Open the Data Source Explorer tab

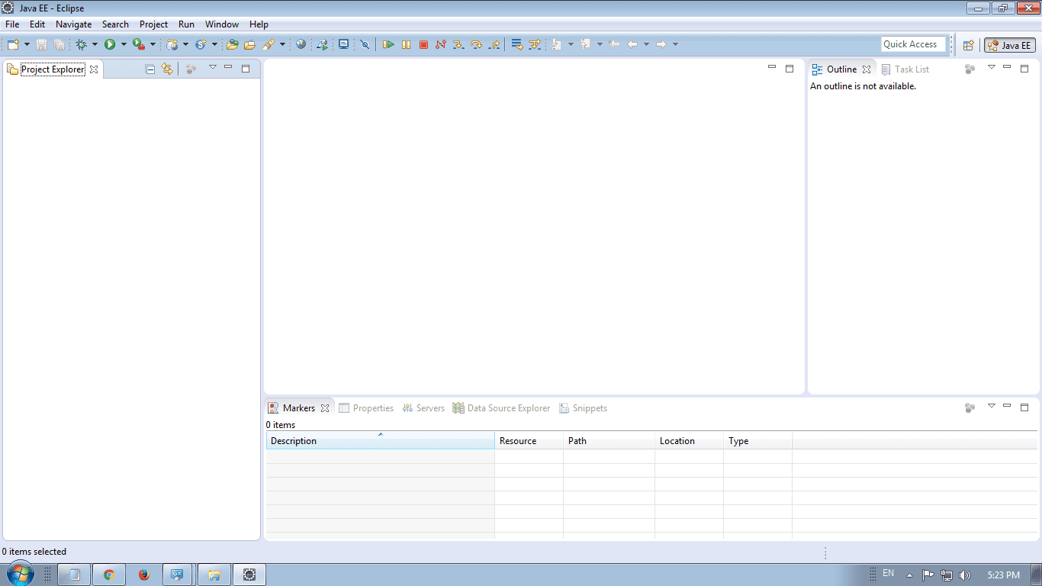[501, 408]
